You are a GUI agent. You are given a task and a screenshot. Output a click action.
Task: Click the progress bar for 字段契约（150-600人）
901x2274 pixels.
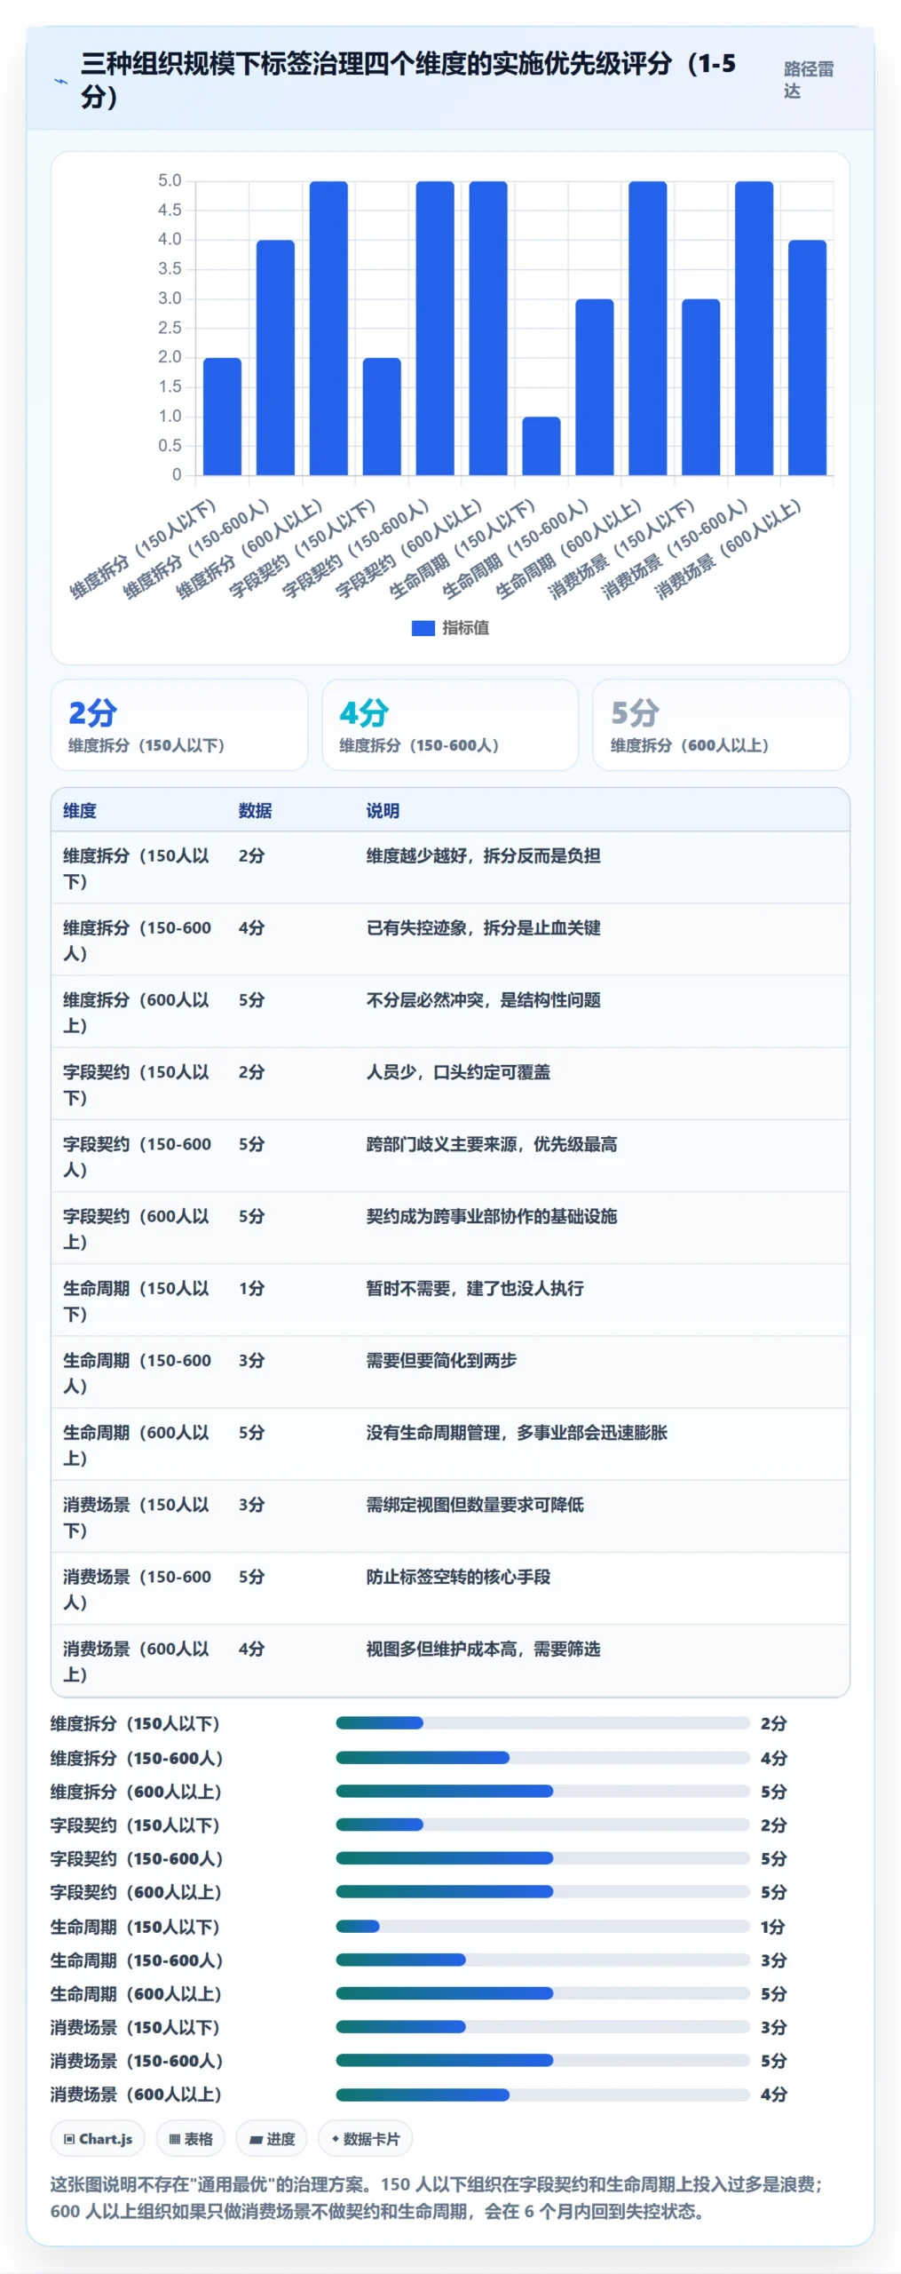tap(542, 1857)
